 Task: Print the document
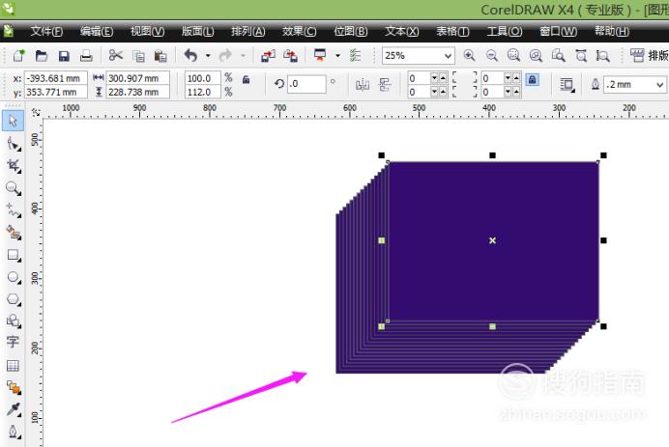pos(86,55)
